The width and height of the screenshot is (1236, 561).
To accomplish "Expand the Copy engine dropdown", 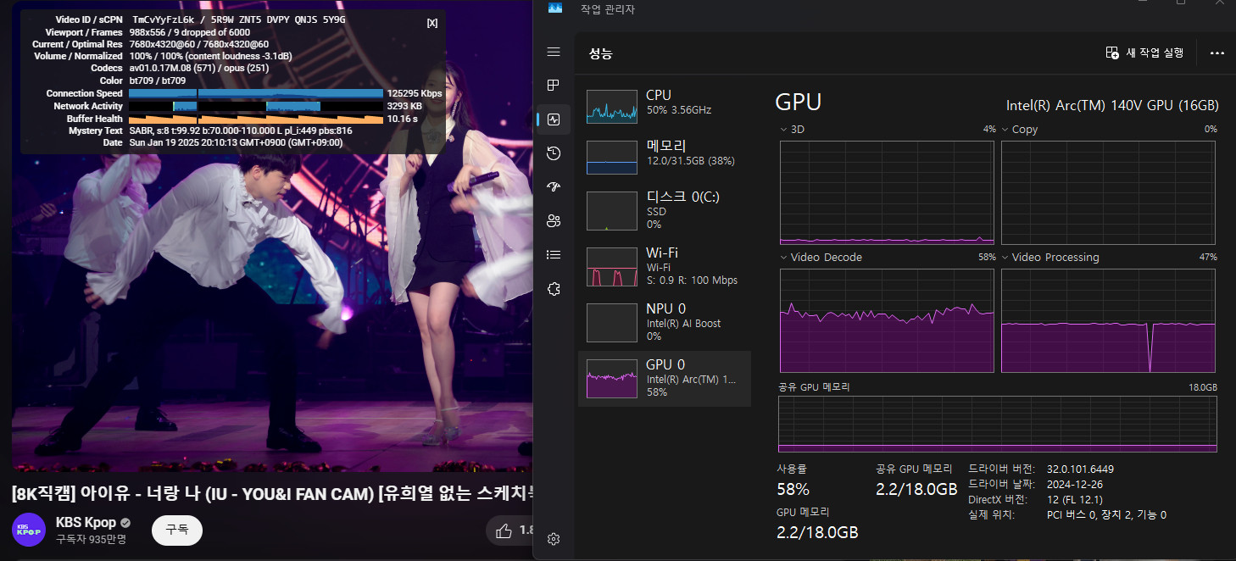I will [1005, 130].
